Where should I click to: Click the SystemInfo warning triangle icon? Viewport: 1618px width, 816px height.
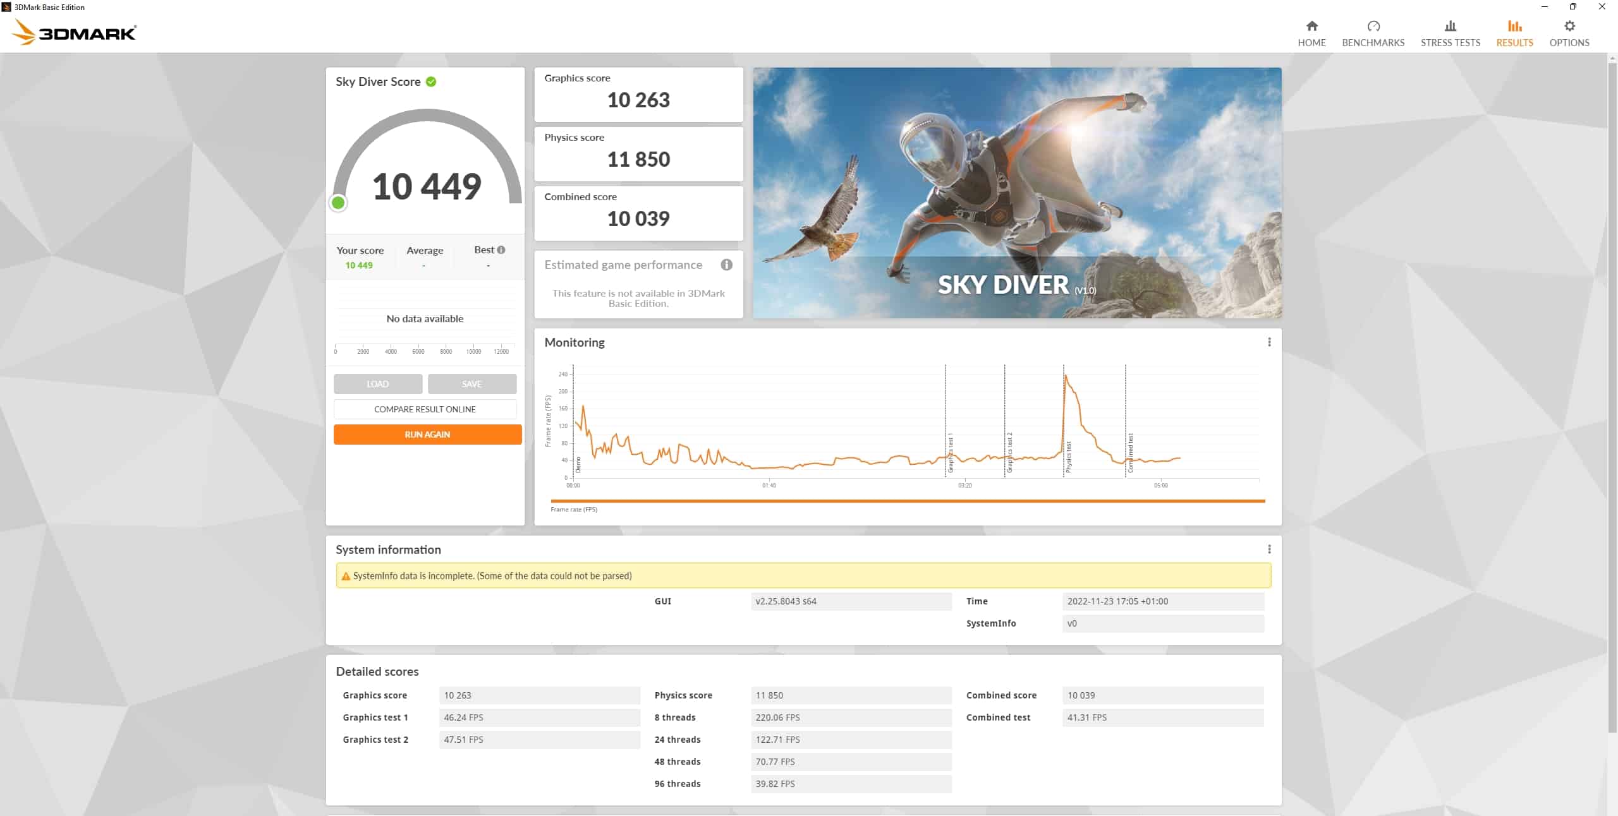tap(346, 576)
